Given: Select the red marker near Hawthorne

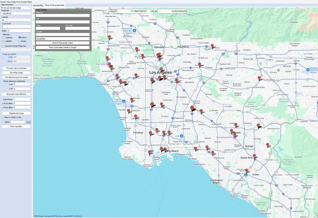Looking at the screenshot, I should (x=128, y=111).
